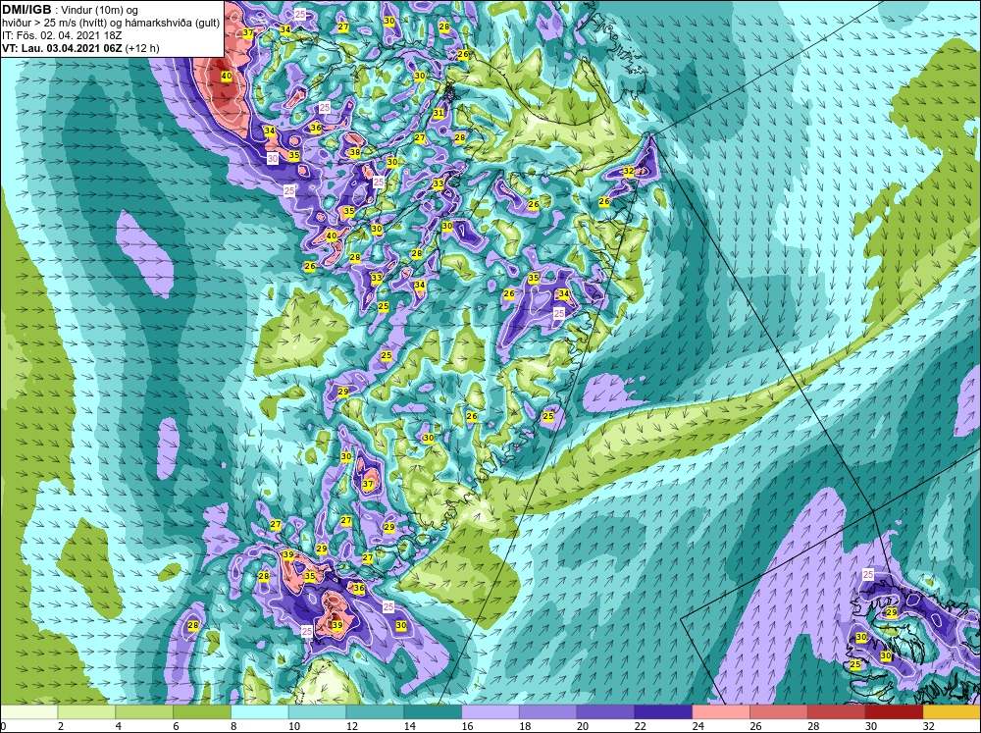Click the 0–2 m/s palest legend swatch

(28, 712)
